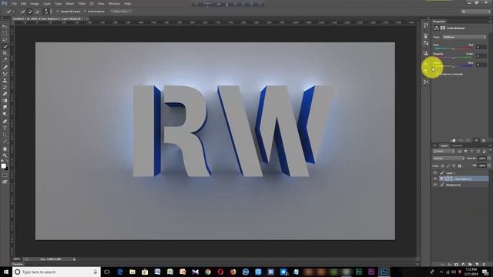The image size is (493, 277).
Task: Select the Healing Brush tool
Action: click(5, 67)
